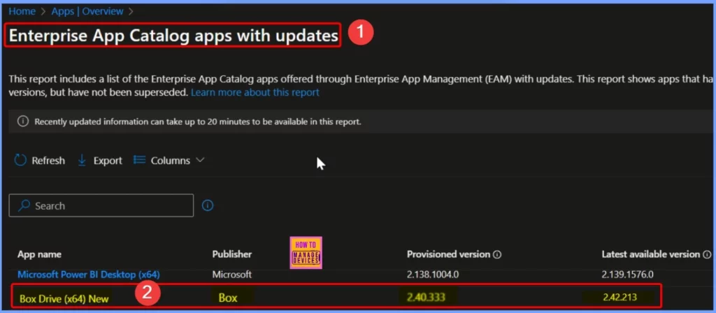This screenshot has width=716, height=313.
Task: Click the info icon next to Provisioned version
Action: point(497,254)
